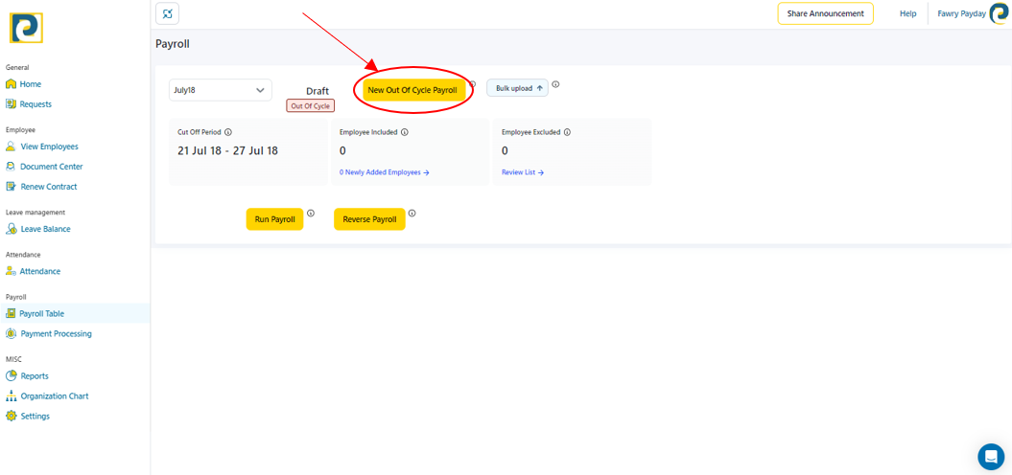Viewport: 1012px width, 475px height.
Task: Go to View Employees page
Action: [x=49, y=147]
